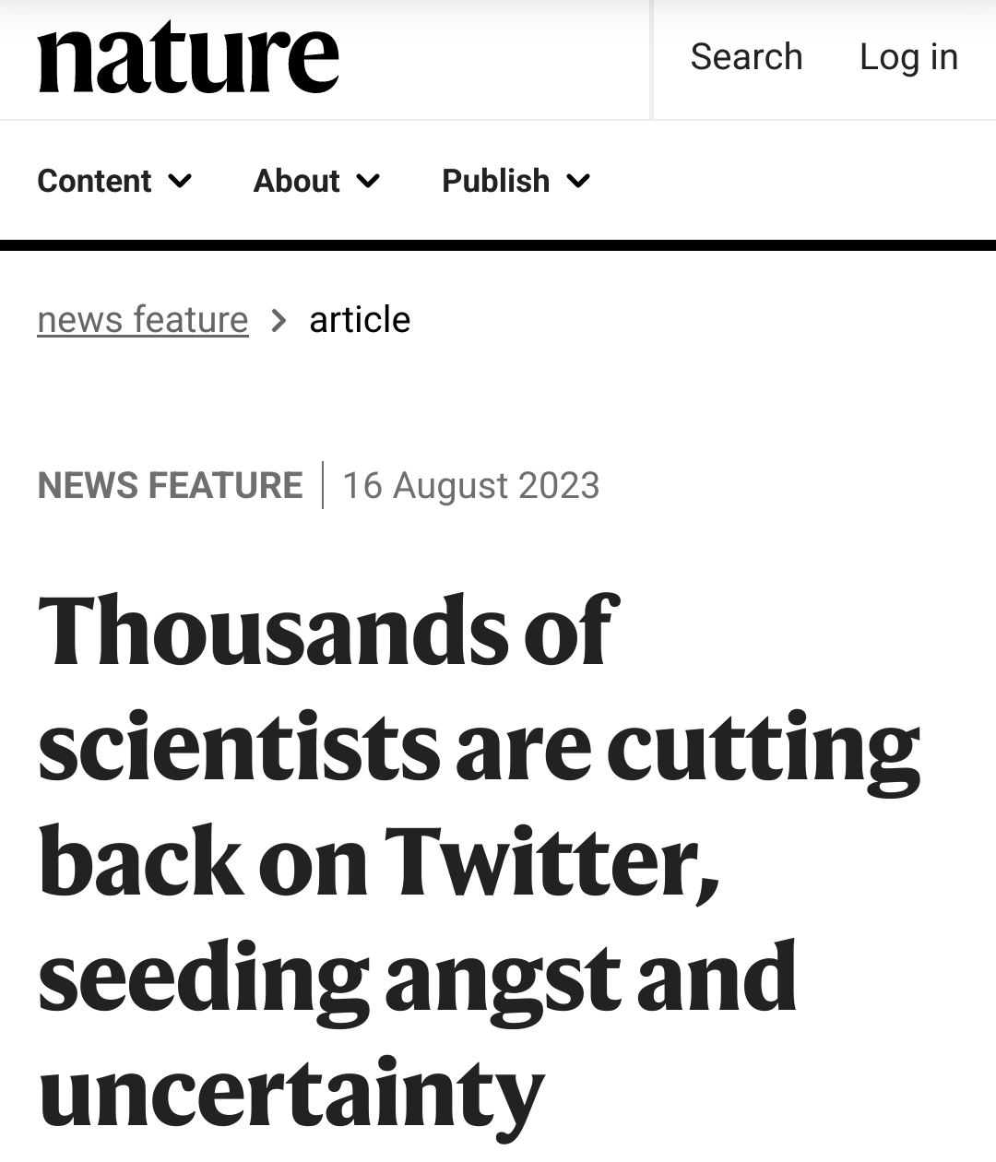Open the Content menu
The width and height of the screenshot is (996, 1162).
95,181
